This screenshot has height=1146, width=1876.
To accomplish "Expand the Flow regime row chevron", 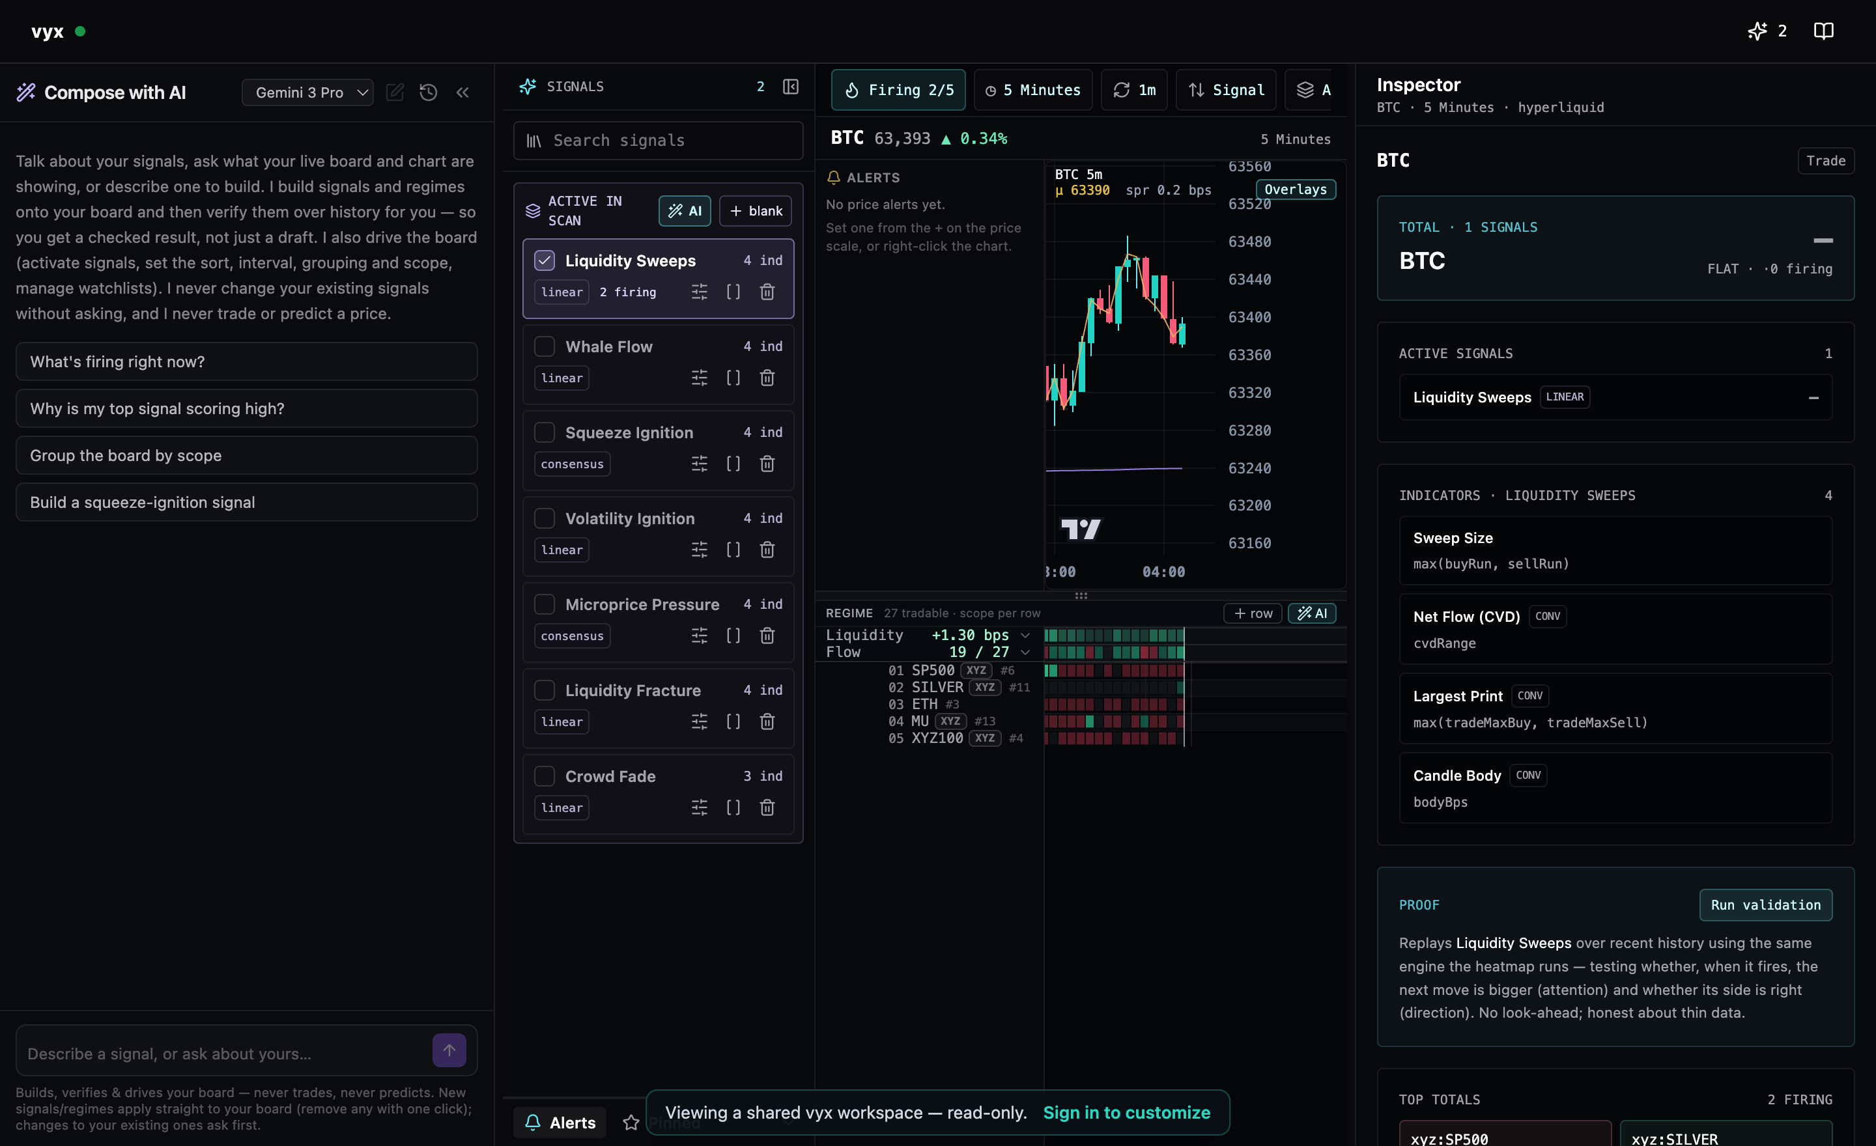I will coord(1025,652).
